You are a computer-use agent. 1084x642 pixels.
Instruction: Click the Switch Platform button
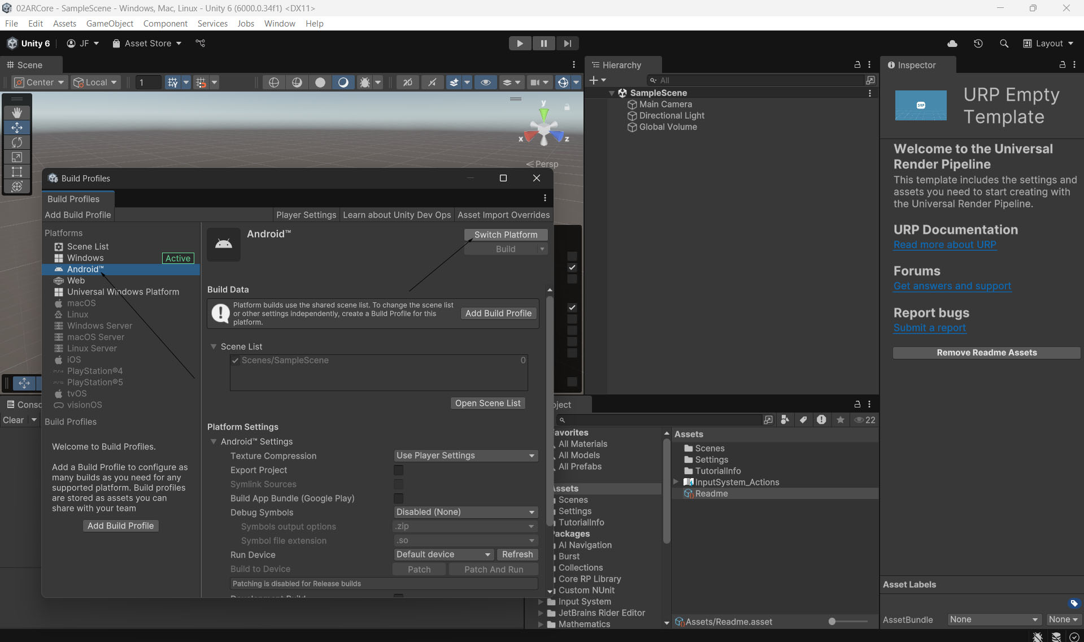pyautogui.click(x=506, y=235)
